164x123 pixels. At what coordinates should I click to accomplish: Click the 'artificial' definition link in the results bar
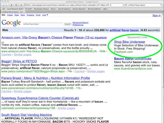pyautogui.click(x=115, y=30)
